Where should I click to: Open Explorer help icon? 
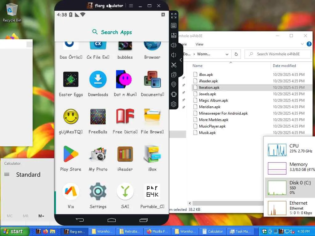(309, 44)
